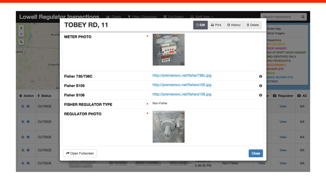Click the zoom-to icon in the 2:46:35 PM row
This screenshot has height=183, width=326.
[x=23, y=163]
